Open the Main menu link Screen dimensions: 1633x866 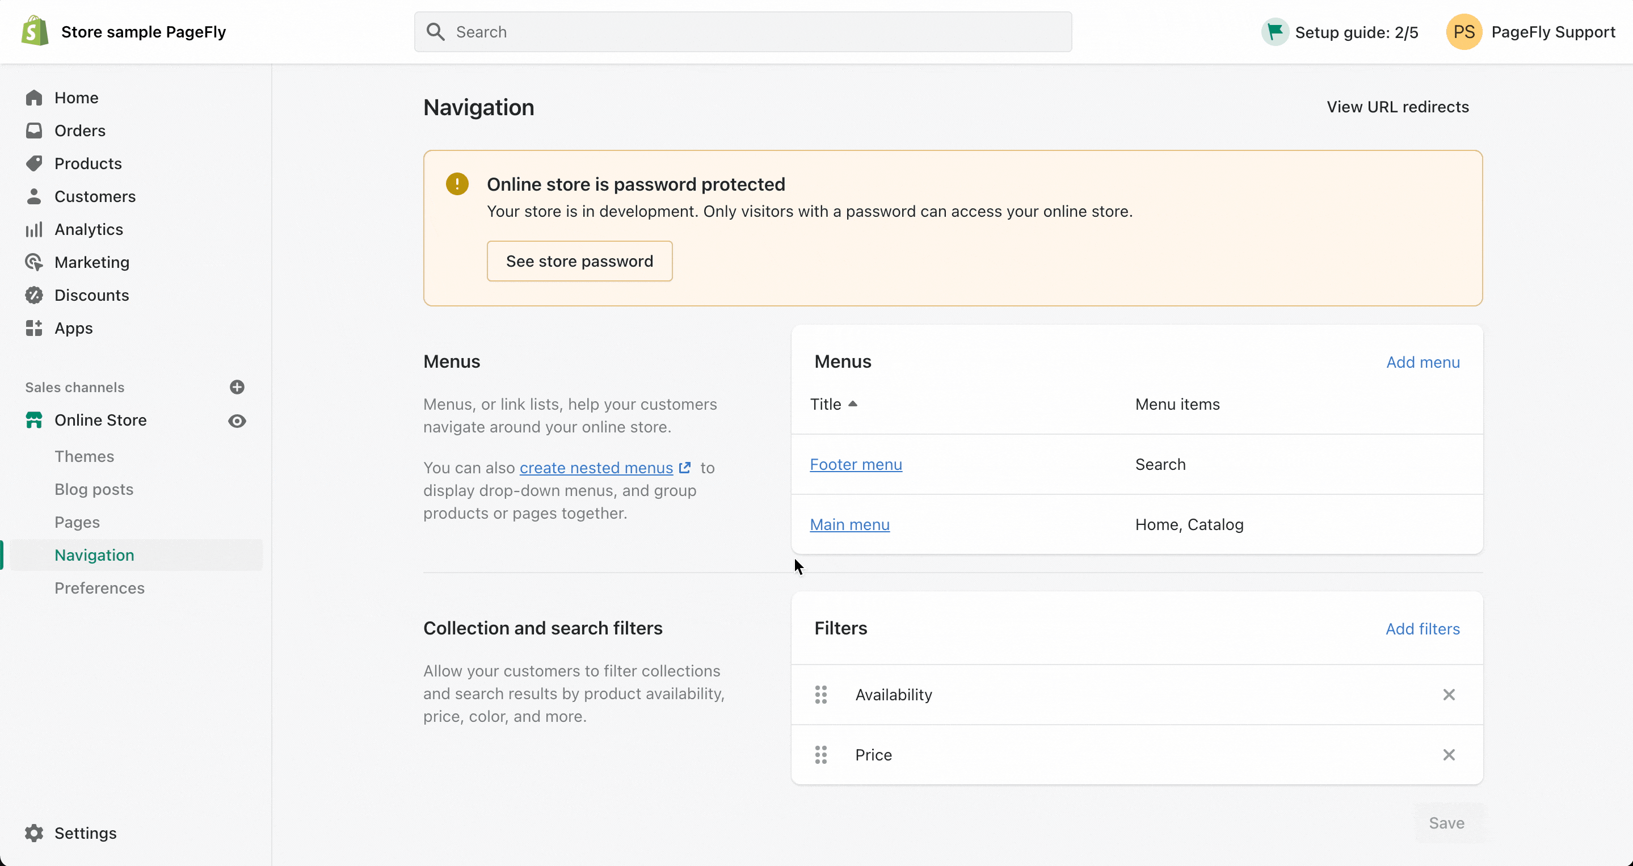point(850,525)
